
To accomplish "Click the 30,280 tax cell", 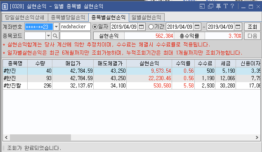I will [x=226, y=85].
